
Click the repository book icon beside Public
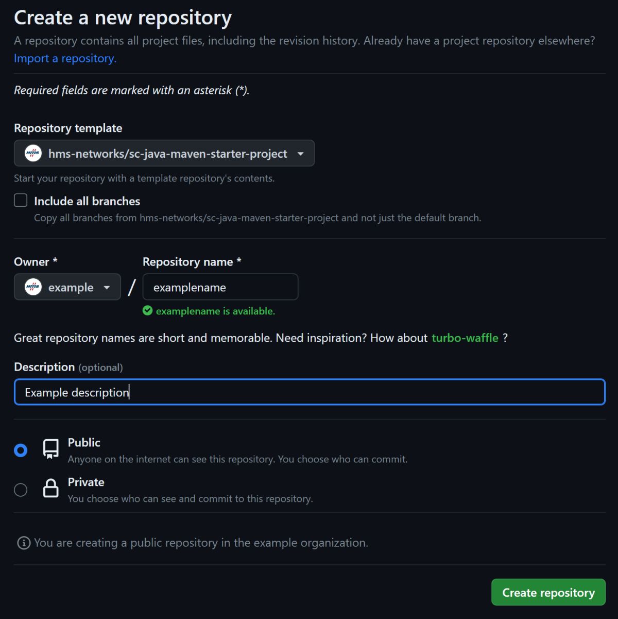point(50,449)
